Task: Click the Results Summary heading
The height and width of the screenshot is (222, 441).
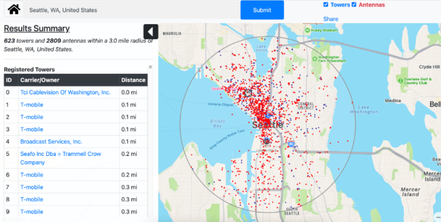Action: coord(37,28)
